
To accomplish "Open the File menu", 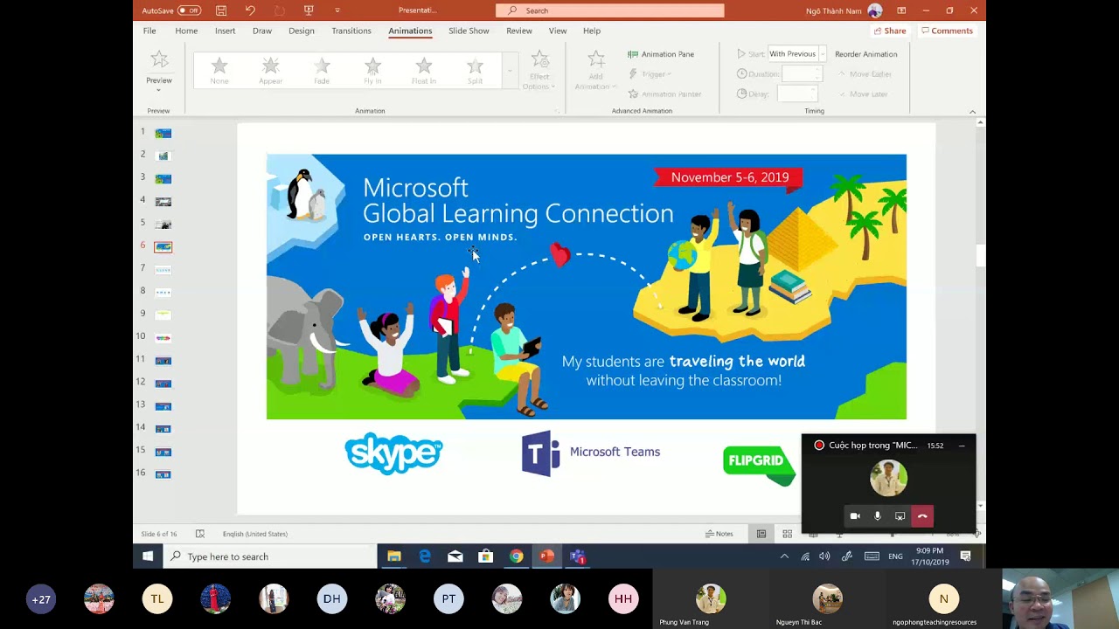I will [x=149, y=31].
